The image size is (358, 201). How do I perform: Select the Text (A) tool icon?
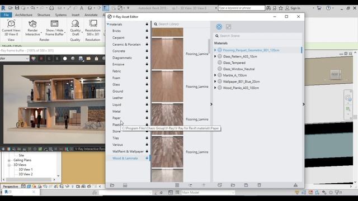82,8
